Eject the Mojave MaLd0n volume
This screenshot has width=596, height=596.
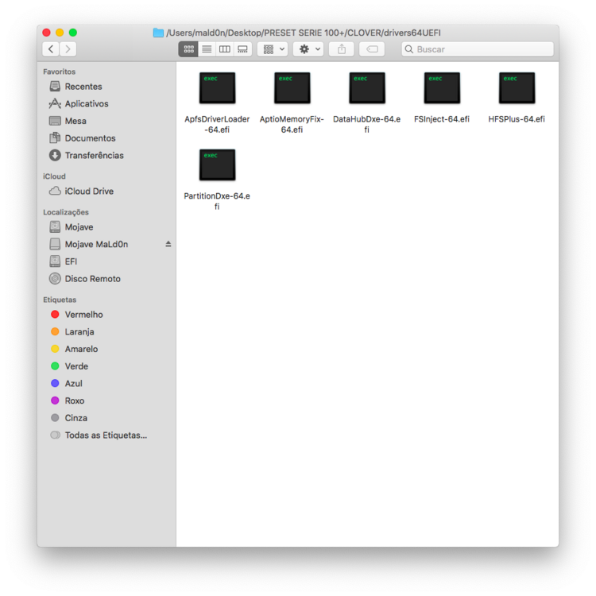(168, 244)
